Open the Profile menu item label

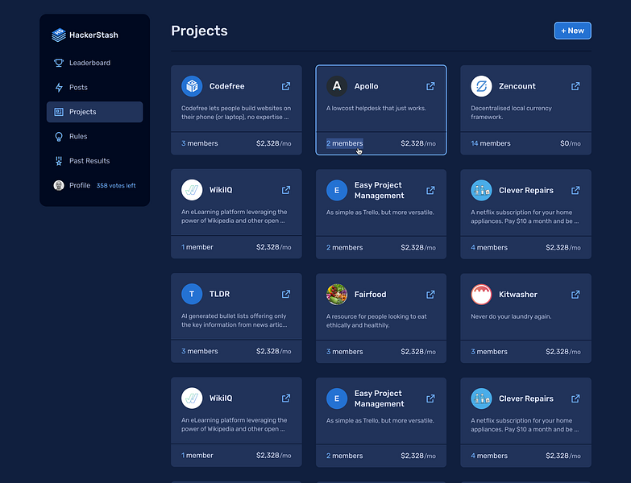pyautogui.click(x=80, y=185)
